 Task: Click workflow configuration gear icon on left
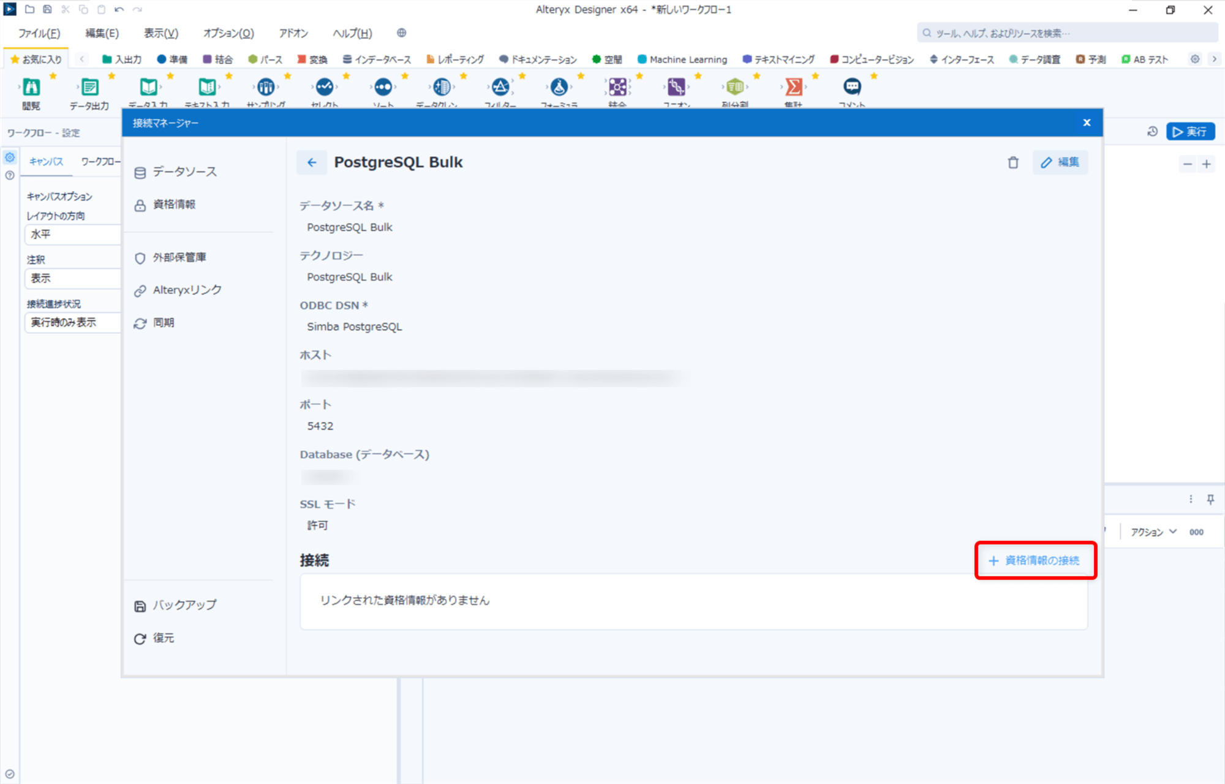click(x=10, y=157)
